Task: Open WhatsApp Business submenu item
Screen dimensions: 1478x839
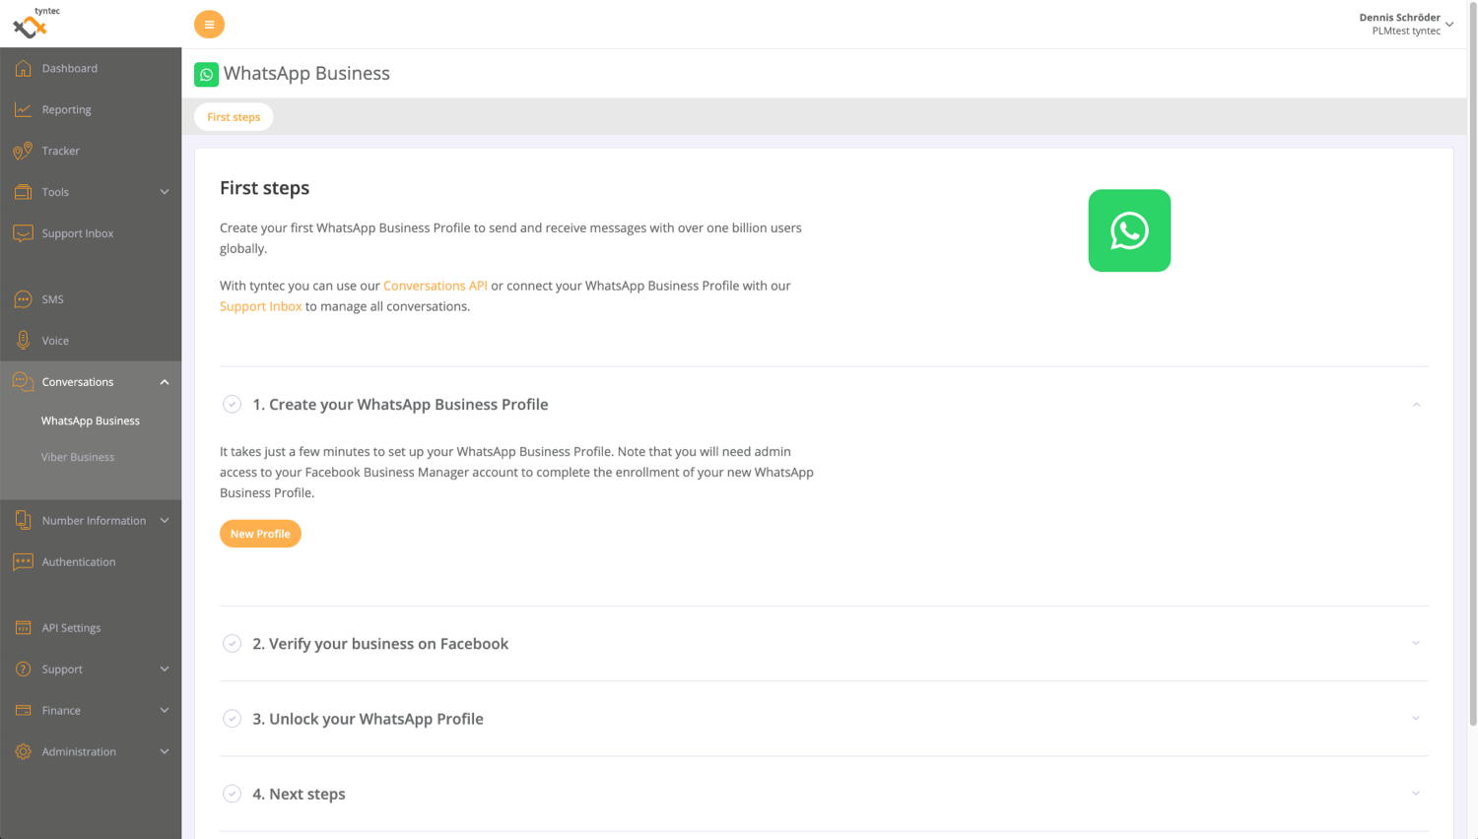Action: 91,420
